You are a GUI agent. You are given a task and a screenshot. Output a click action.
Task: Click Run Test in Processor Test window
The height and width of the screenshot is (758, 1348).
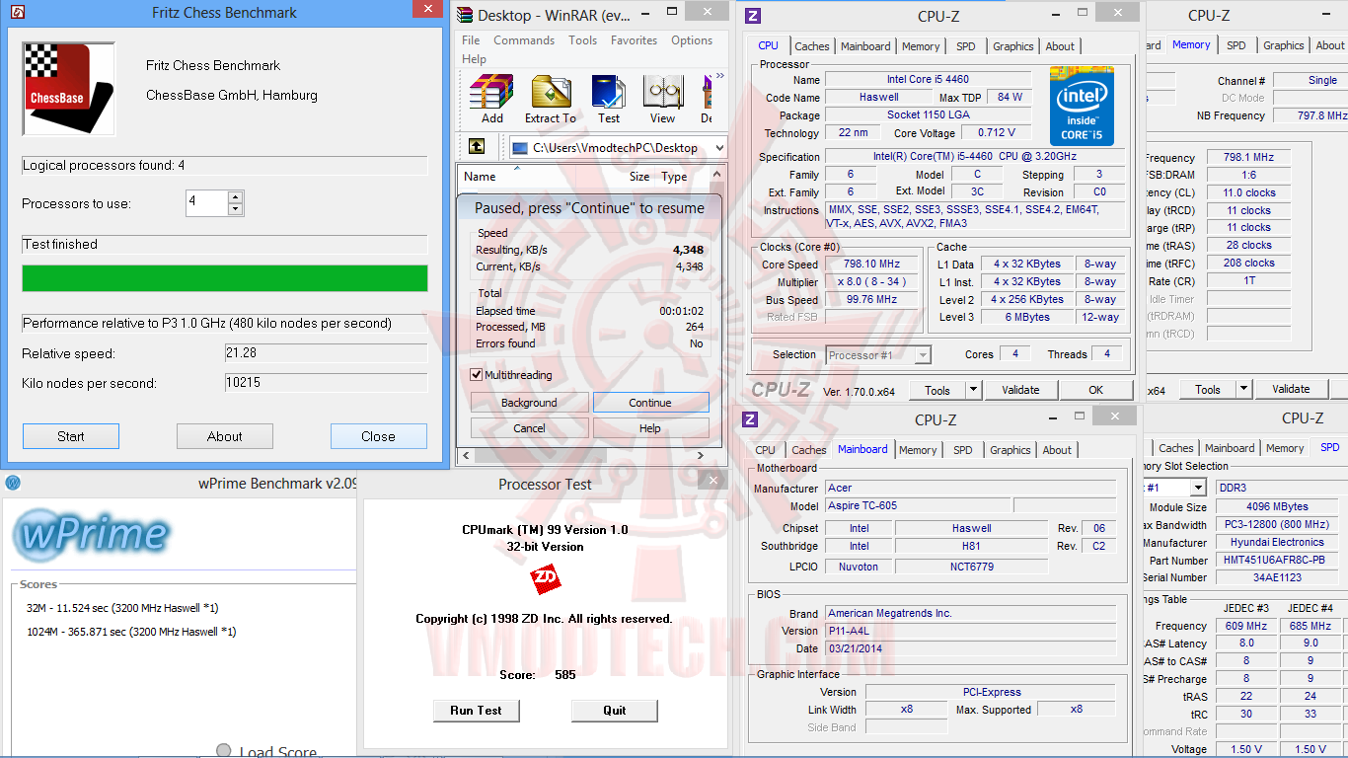point(476,711)
